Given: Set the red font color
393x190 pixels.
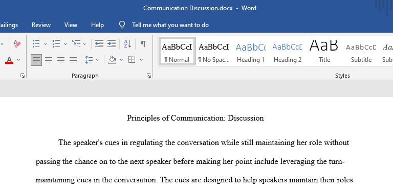Looking at the screenshot, I should [9, 60].
